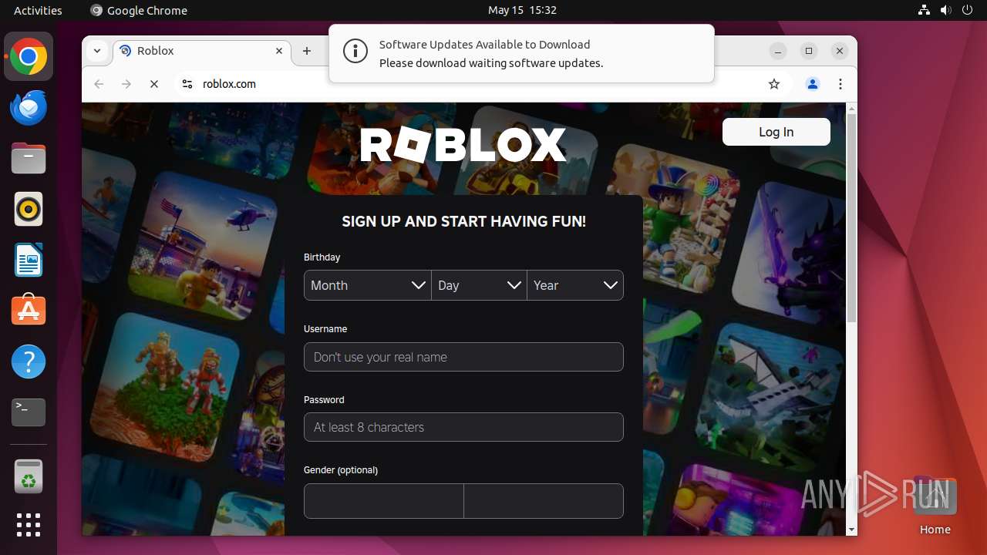Click the page vertical scrollbar thumb
Image resolution: width=987 pixels, height=555 pixels.
click(851, 217)
